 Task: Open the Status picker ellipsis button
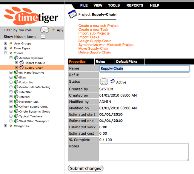(x=104, y=82)
